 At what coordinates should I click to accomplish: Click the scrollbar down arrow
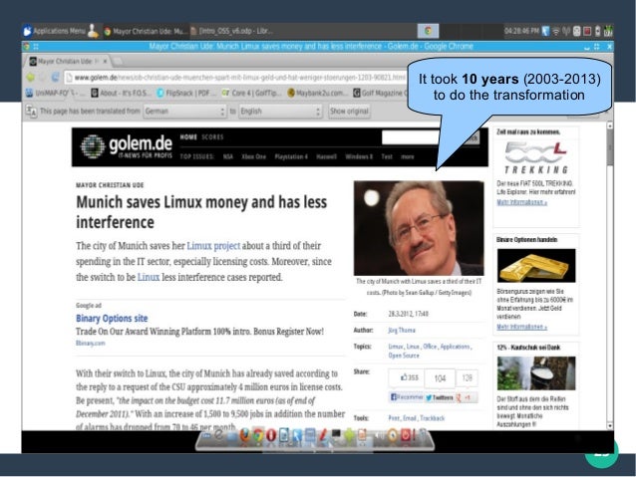(609, 425)
